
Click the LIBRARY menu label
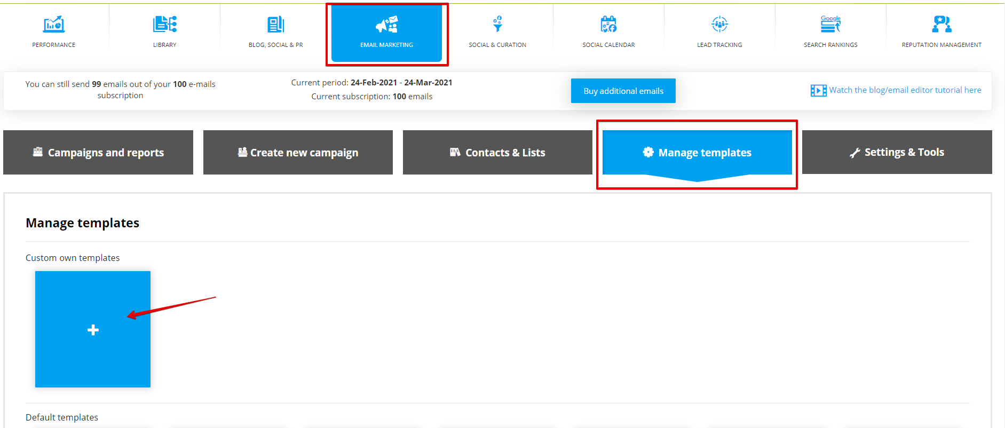(164, 45)
